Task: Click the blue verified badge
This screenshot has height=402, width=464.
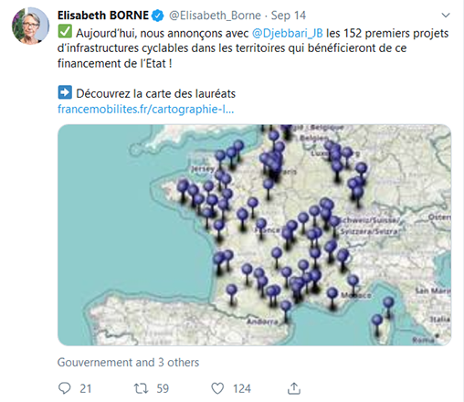Action: [x=158, y=16]
